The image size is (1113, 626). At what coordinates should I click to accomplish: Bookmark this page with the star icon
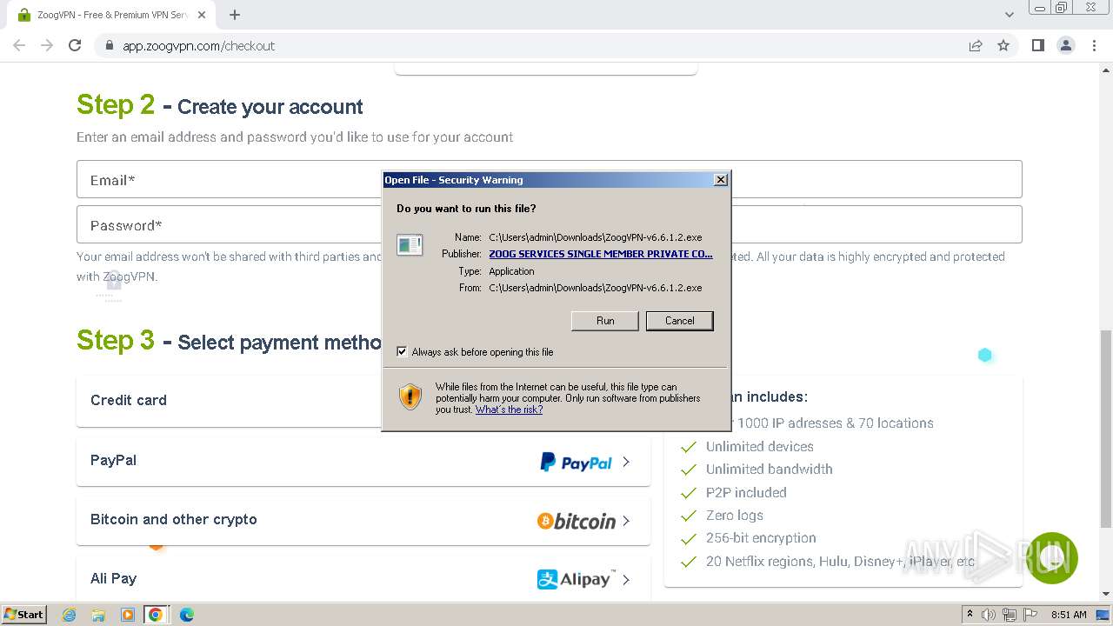(1003, 45)
